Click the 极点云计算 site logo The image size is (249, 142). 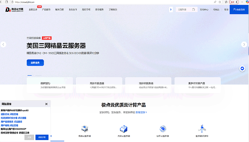click(x=14, y=10)
